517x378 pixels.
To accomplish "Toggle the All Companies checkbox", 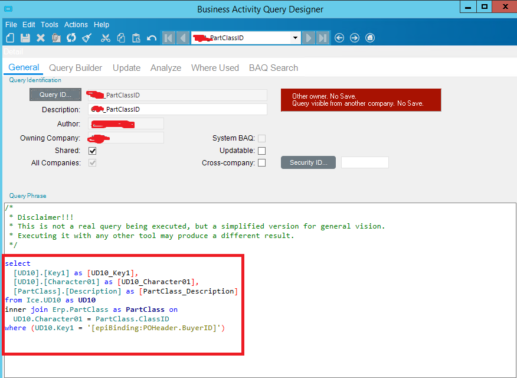I will [92, 163].
